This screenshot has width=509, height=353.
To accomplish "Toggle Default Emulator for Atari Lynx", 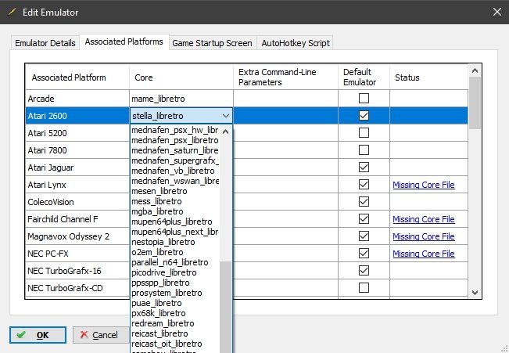I will click(x=364, y=184).
